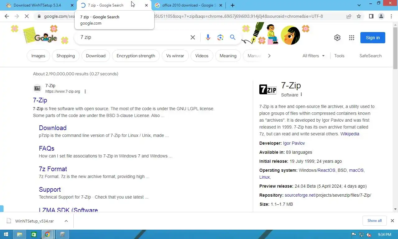Image resolution: width=398 pixels, height=239 pixels.
Task: Open Chrome from the taskbar
Action: pos(47,234)
